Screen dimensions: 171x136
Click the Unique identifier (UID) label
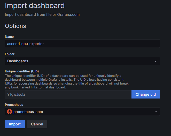pyautogui.click(x=22, y=71)
